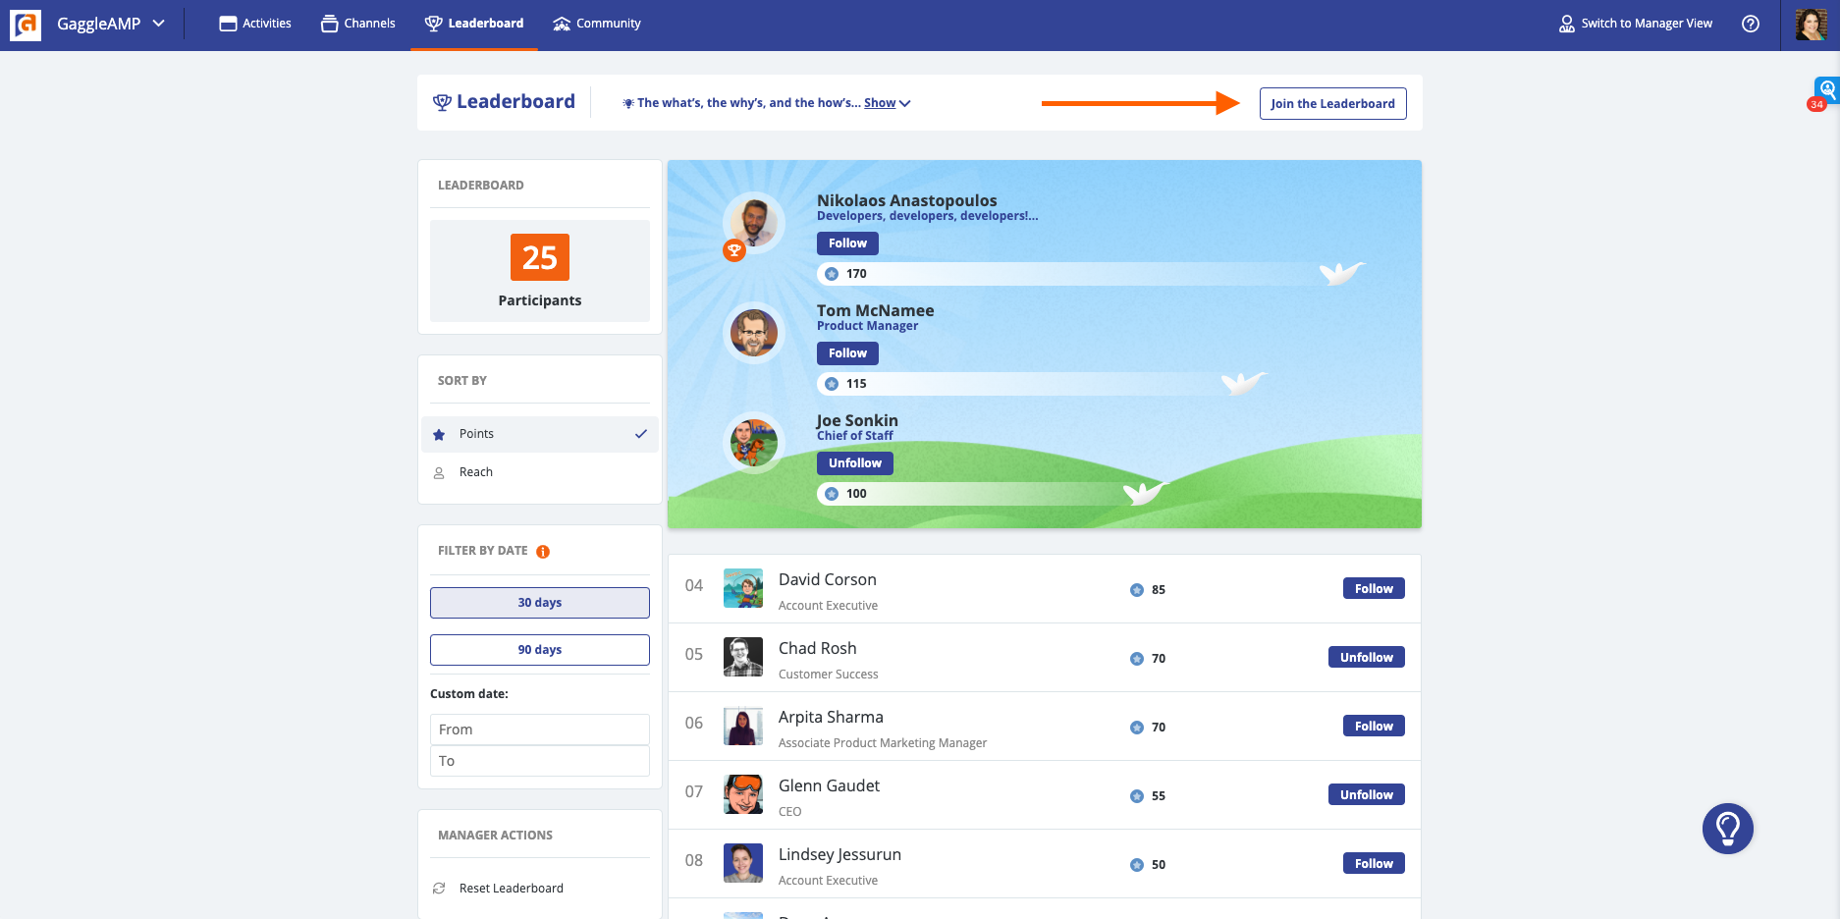
Task: Click Tom McNamee's avatar
Action: coord(754,333)
